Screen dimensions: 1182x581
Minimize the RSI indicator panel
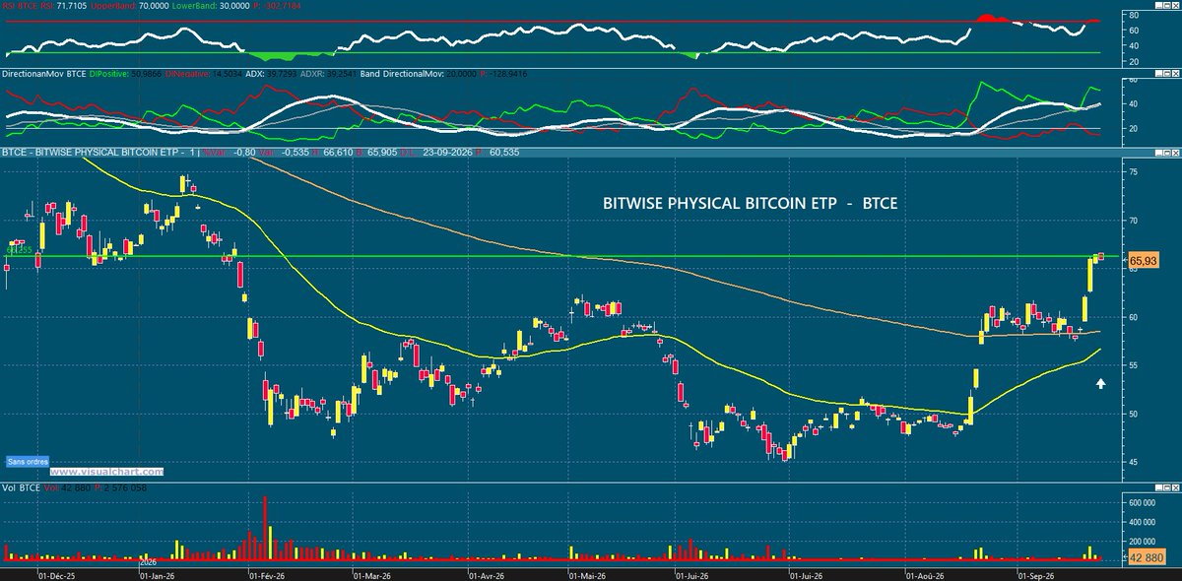pyautogui.click(x=1158, y=6)
